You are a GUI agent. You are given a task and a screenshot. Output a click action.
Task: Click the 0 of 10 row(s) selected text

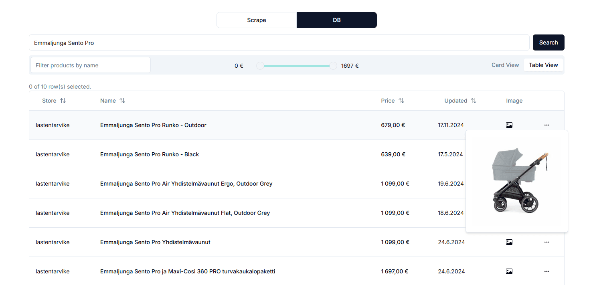[60, 87]
